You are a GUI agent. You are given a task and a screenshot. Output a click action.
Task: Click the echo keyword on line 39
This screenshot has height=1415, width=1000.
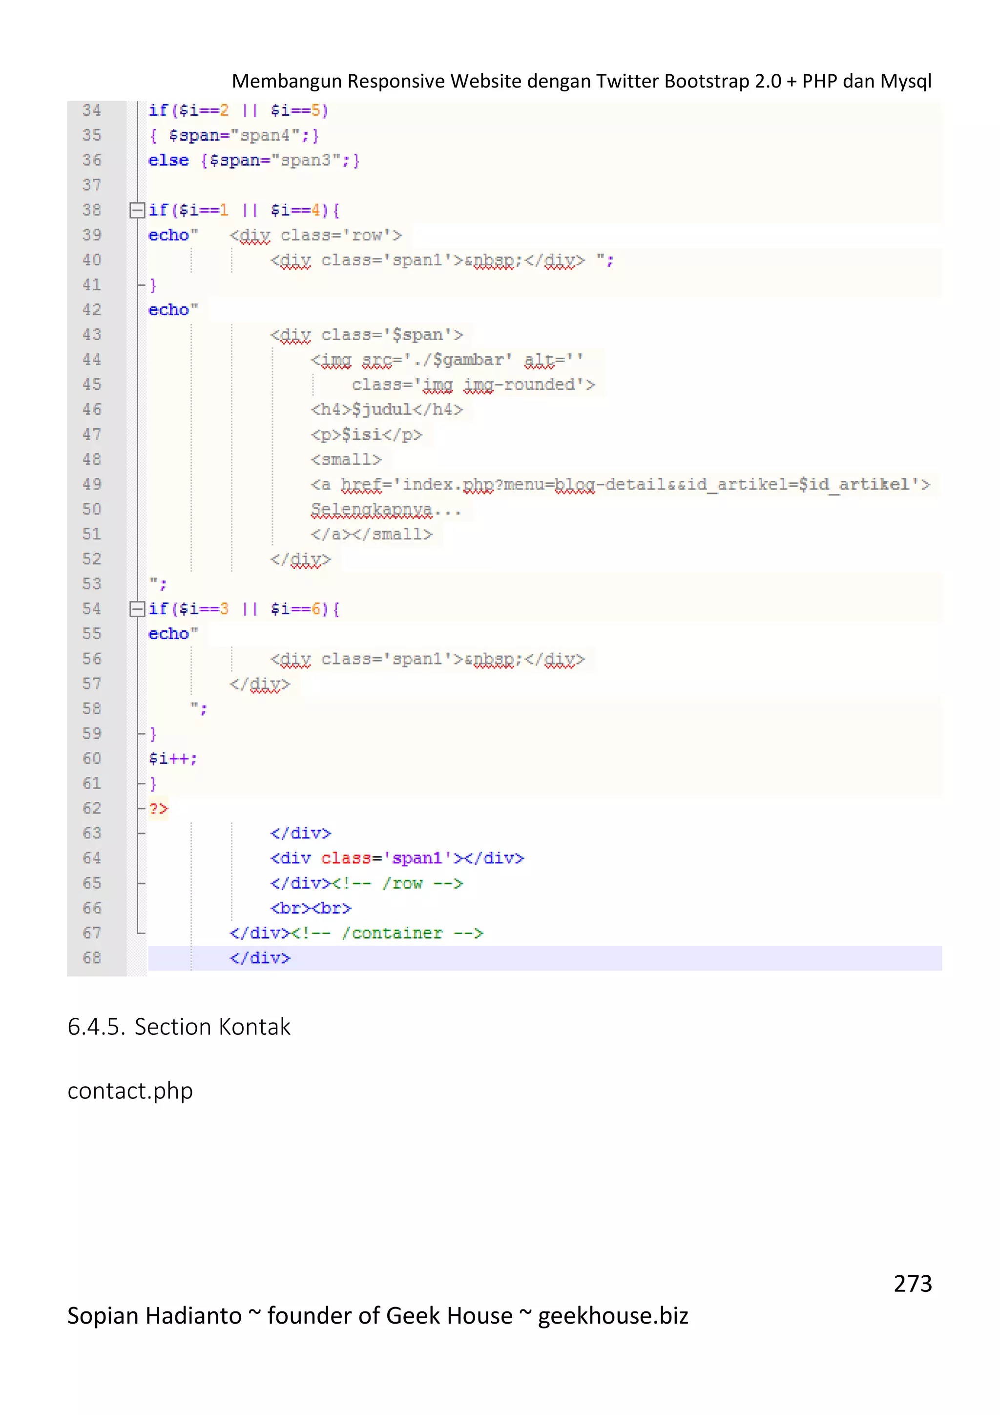169,236
